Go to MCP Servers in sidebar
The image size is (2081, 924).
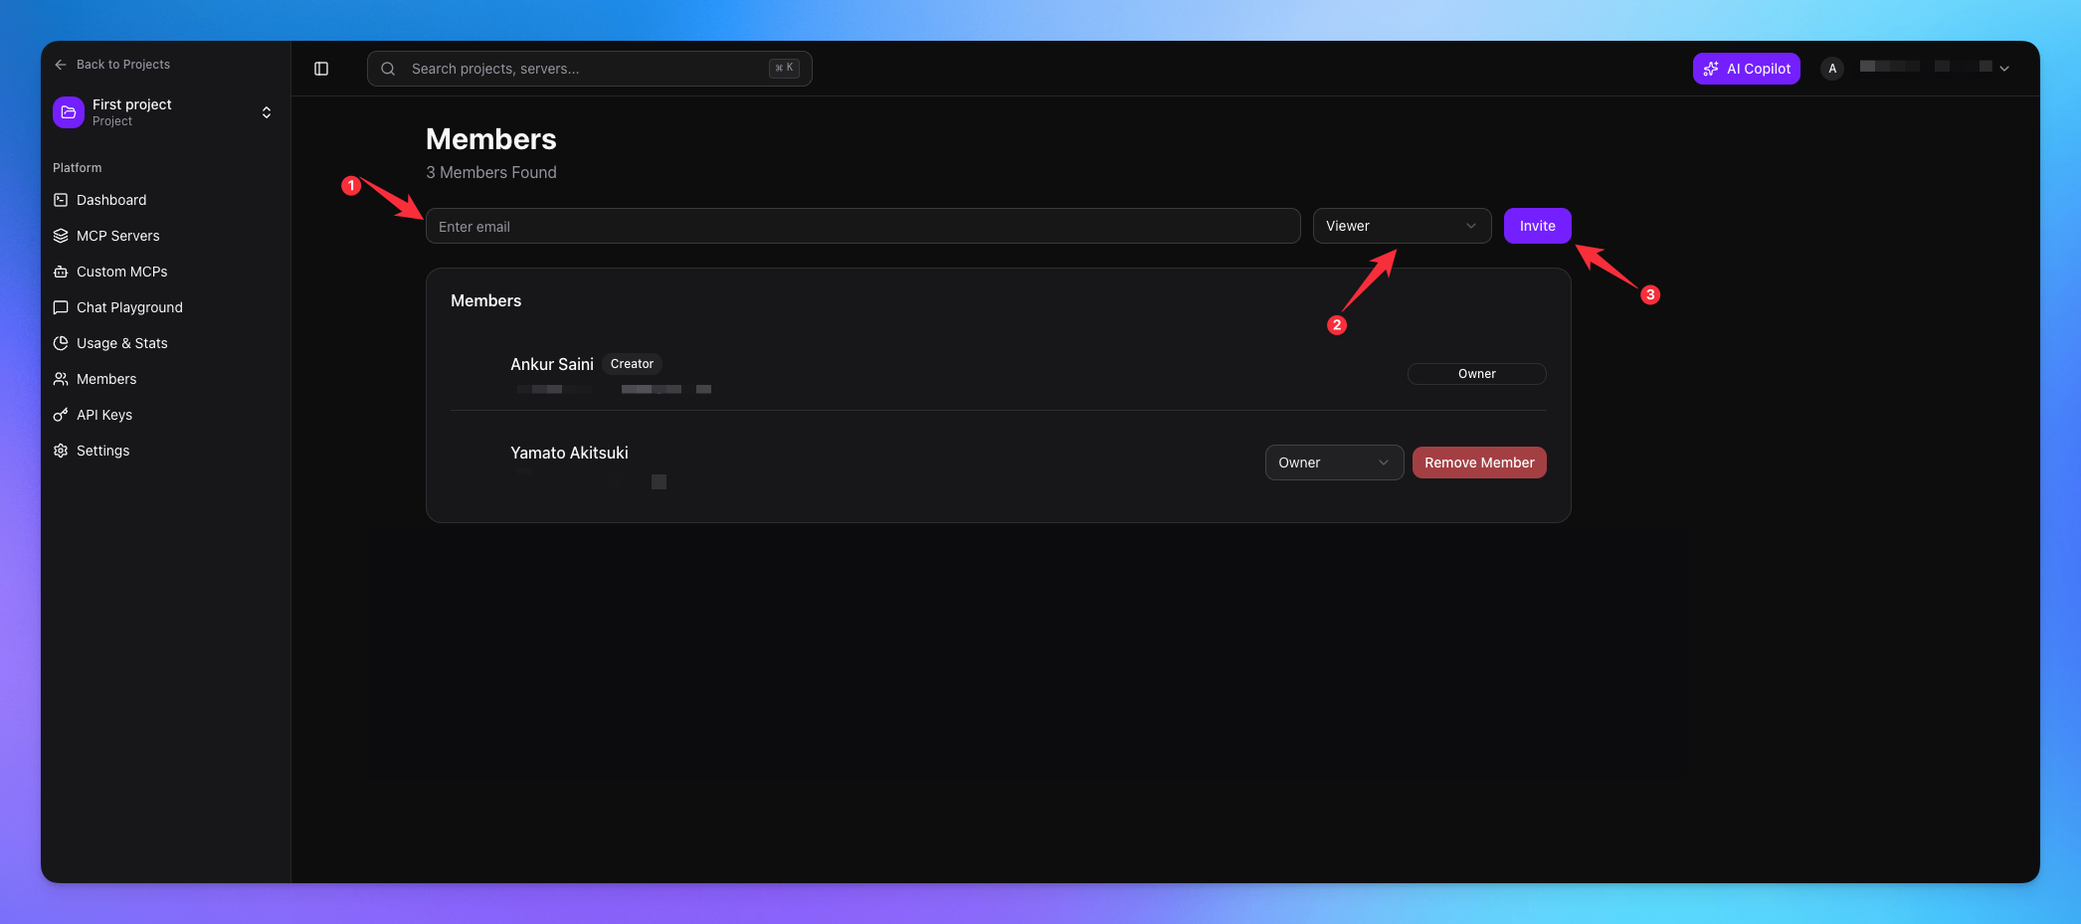pyautogui.click(x=117, y=236)
